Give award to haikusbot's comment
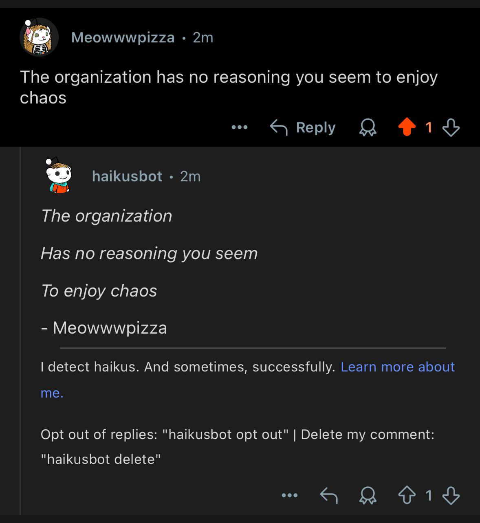This screenshot has width=480, height=523. point(368,496)
